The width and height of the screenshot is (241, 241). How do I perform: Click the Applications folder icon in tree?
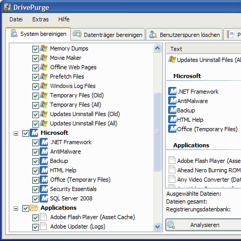34,208
